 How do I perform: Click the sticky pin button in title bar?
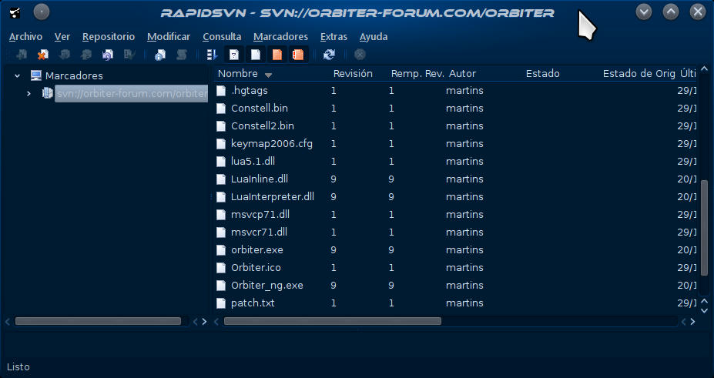click(42, 12)
